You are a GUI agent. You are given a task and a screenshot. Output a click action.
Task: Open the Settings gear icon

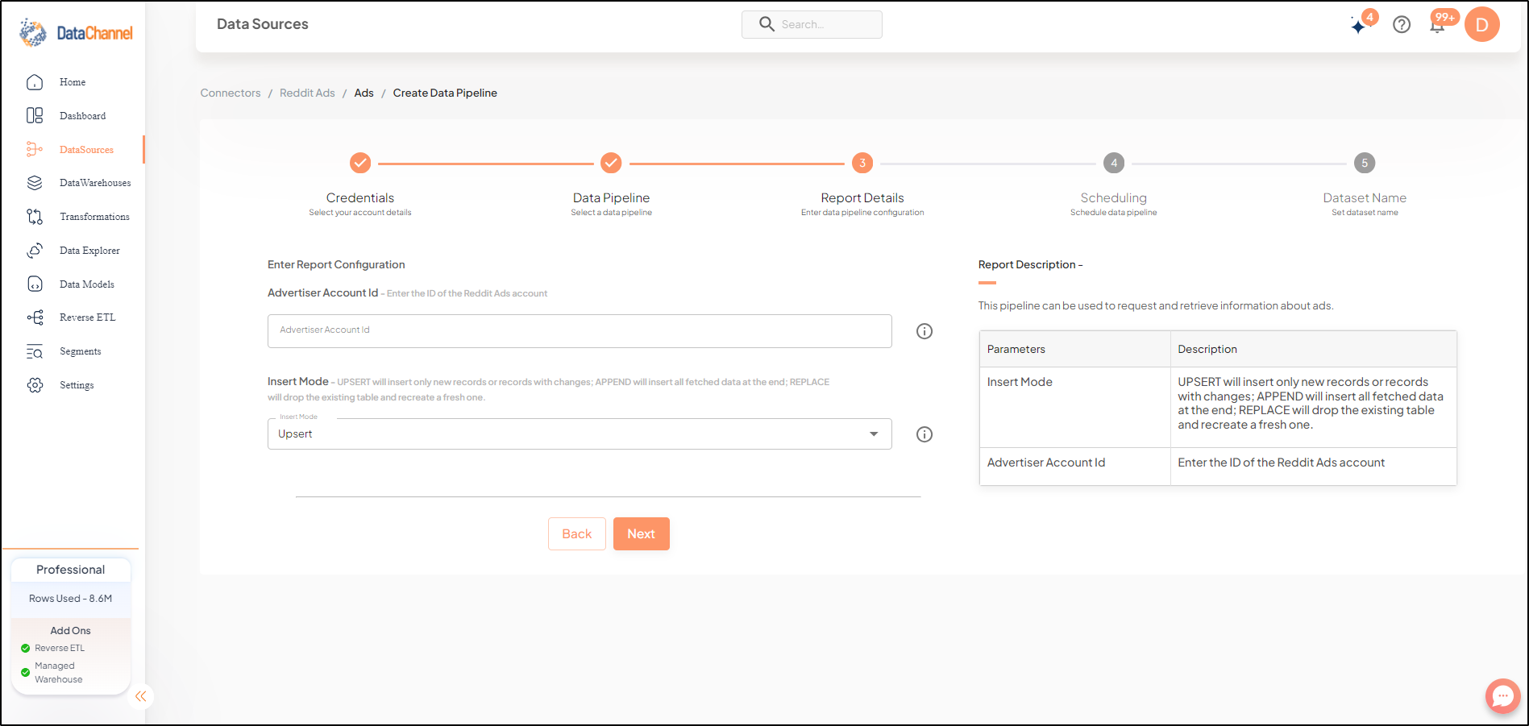click(35, 385)
